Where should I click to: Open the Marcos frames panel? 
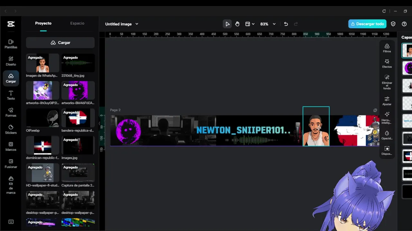(11, 147)
